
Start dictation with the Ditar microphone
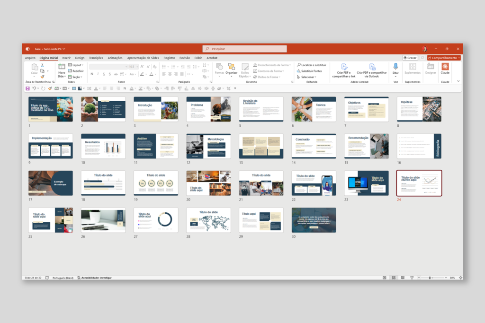tap(395, 66)
